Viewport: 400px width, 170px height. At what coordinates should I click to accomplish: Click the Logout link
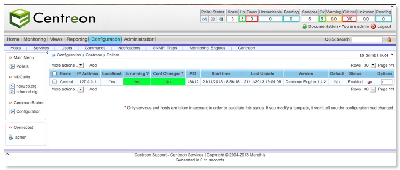pos(384,26)
